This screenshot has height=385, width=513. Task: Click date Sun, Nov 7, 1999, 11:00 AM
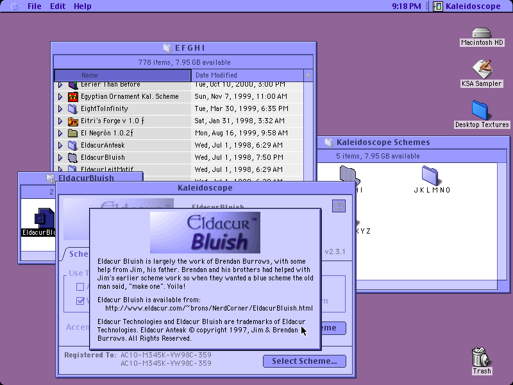coord(241,97)
